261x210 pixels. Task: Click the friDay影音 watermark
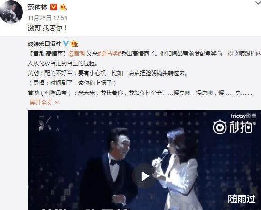(243, 116)
